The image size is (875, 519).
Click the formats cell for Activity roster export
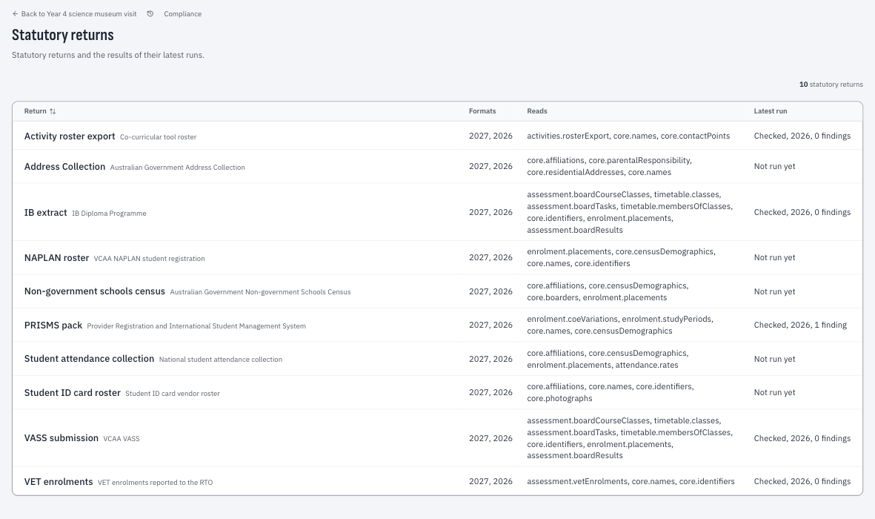pos(490,136)
